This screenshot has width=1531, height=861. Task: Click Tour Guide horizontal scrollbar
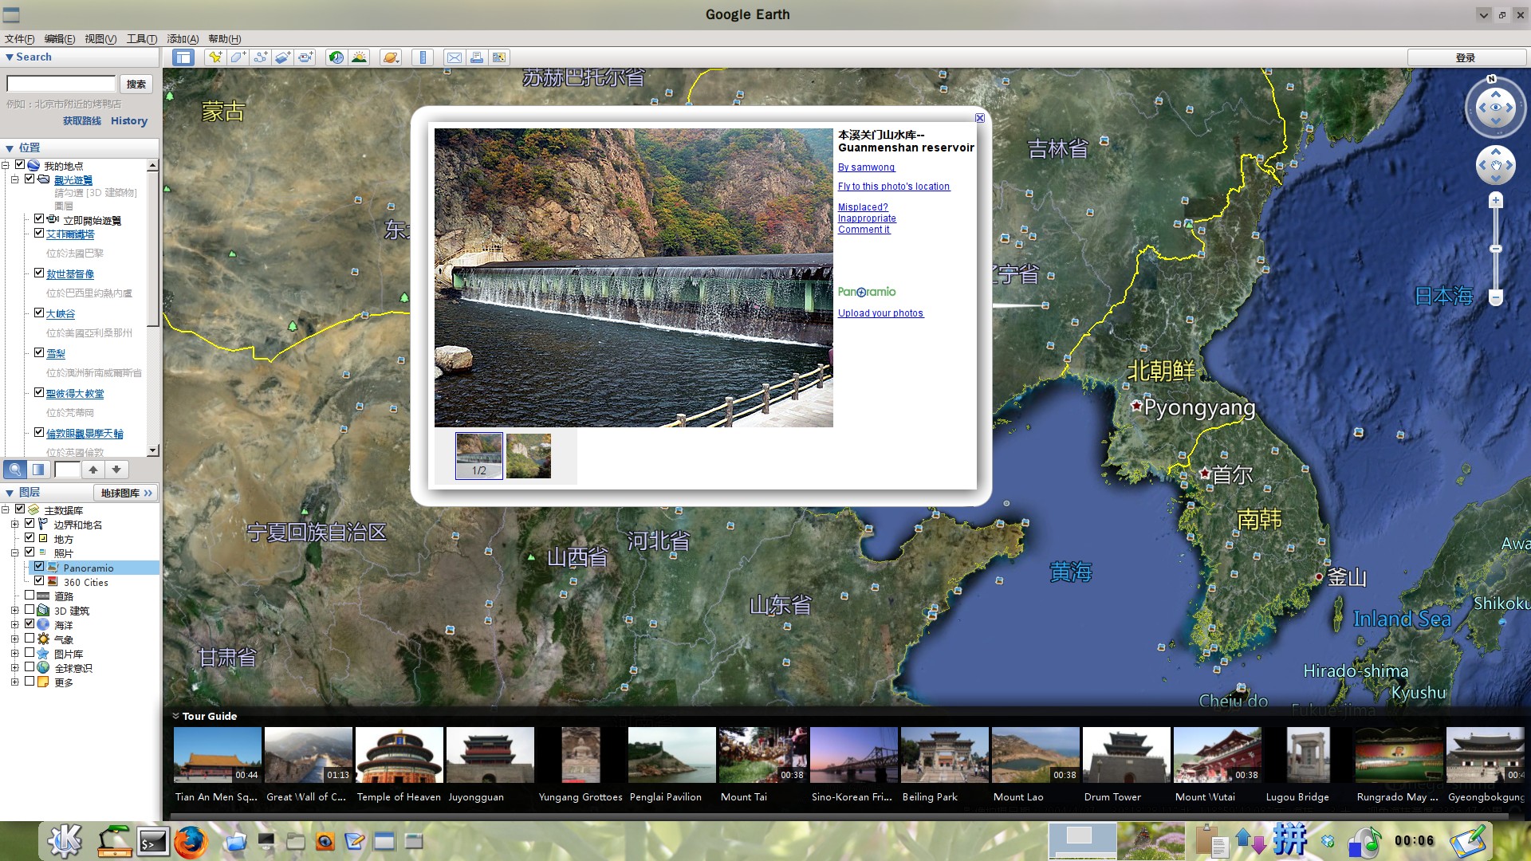coord(839,815)
